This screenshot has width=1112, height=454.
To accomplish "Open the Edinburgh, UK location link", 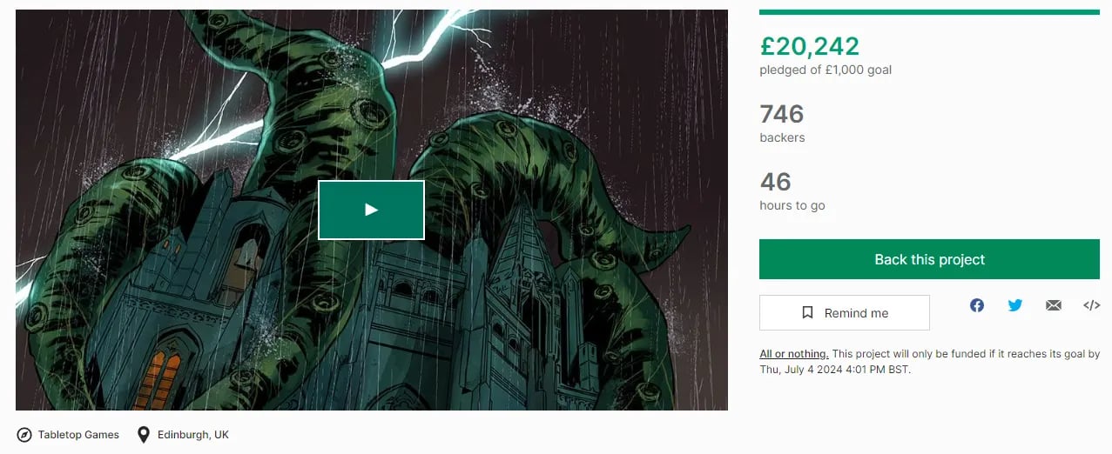I will pos(193,435).
